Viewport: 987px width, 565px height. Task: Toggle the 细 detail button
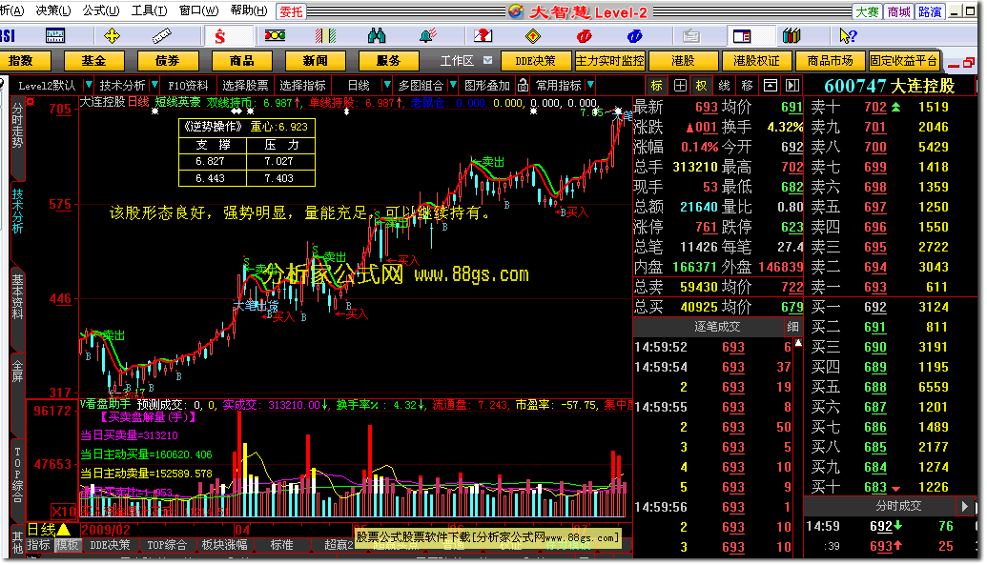point(792,327)
